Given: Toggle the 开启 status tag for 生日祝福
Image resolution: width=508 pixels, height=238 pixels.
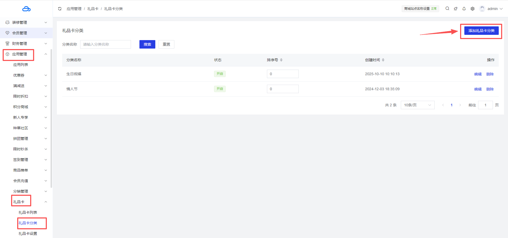Looking at the screenshot, I should click(x=220, y=74).
